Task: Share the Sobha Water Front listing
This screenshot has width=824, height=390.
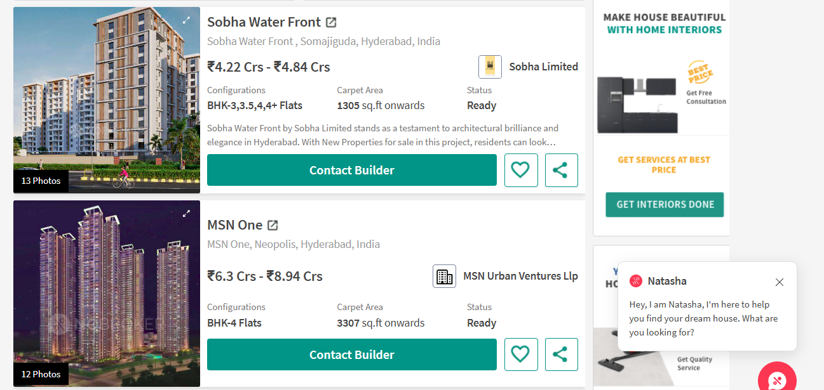Action: click(x=561, y=170)
